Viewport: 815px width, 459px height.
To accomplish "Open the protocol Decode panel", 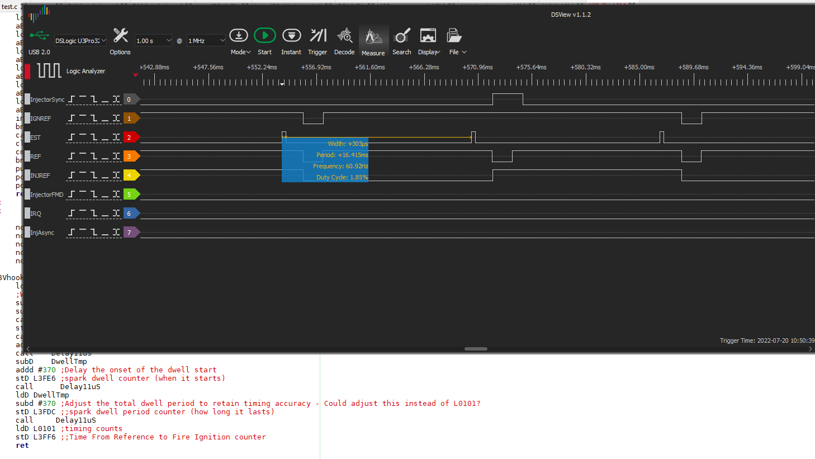I will click(x=344, y=35).
